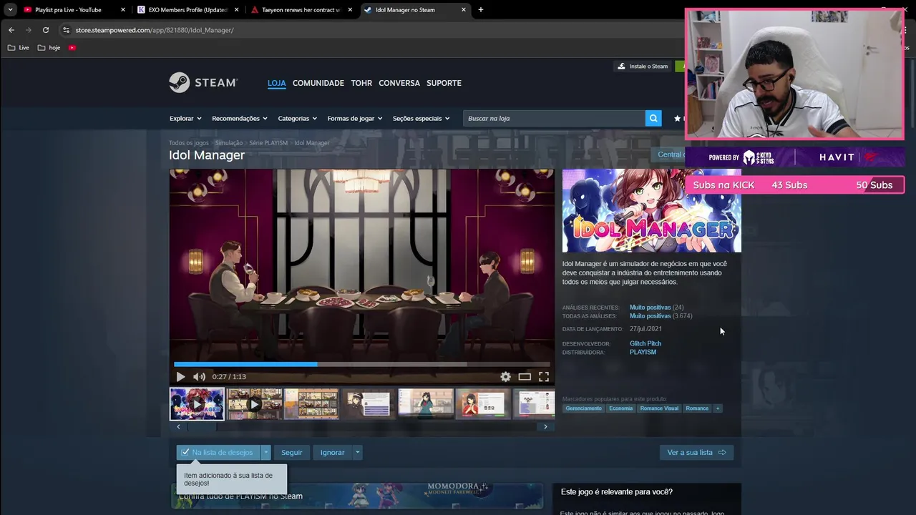The height and width of the screenshot is (515, 916).
Task: Open the hoje bookmark folder
Action: pyautogui.click(x=49, y=48)
